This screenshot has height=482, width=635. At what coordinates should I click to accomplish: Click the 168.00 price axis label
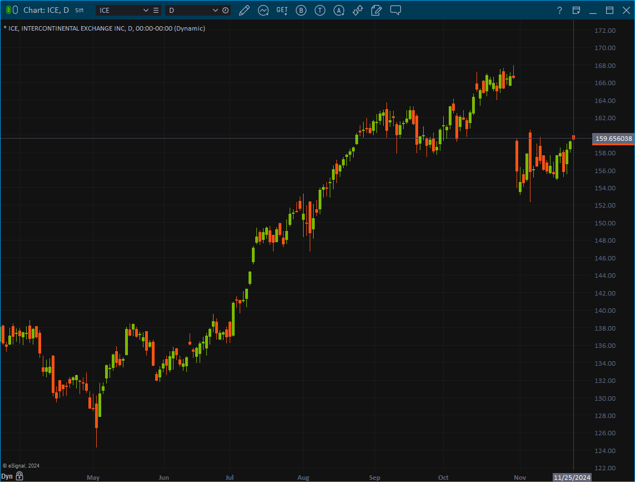[x=604, y=66]
